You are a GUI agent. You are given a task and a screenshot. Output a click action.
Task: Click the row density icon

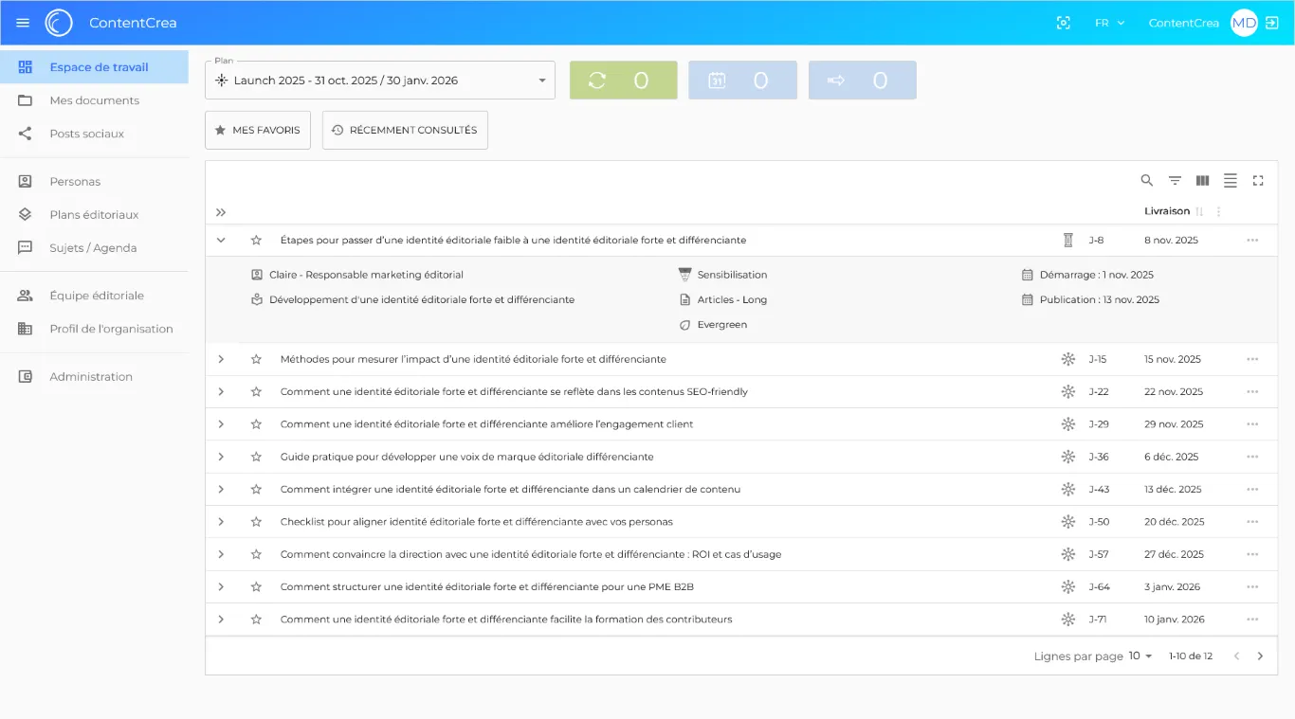click(x=1230, y=181)
